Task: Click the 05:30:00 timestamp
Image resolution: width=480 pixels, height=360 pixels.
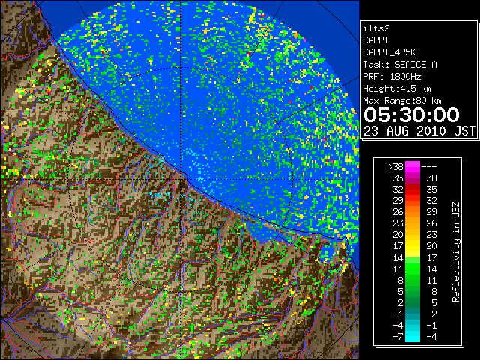Action: (412, 115)
